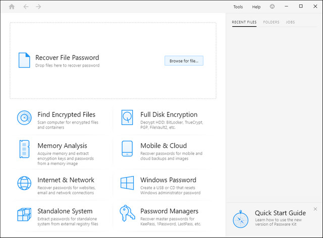
Task: Switch to the Jobs tab
Action: click(x=290, y=22)
